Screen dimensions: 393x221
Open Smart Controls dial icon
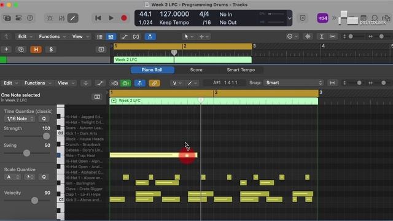coord(50,18)
